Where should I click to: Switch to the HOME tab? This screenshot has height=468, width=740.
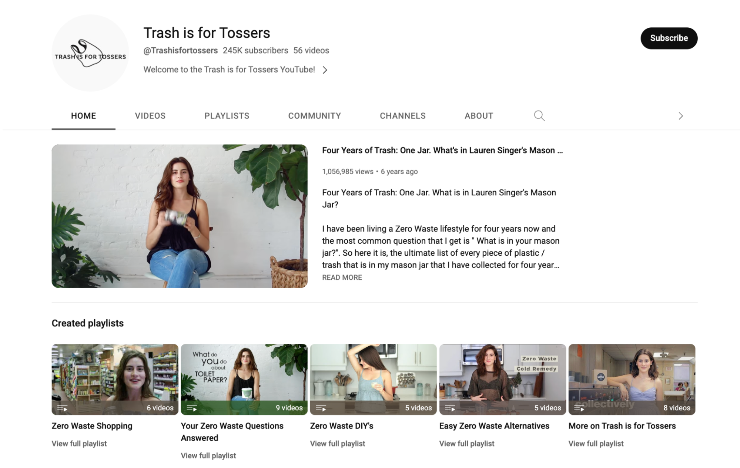click(83, 116)
